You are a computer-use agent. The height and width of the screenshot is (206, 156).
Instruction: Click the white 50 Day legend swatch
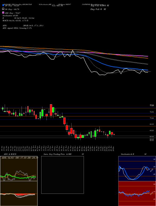click(x=3, y=9)
